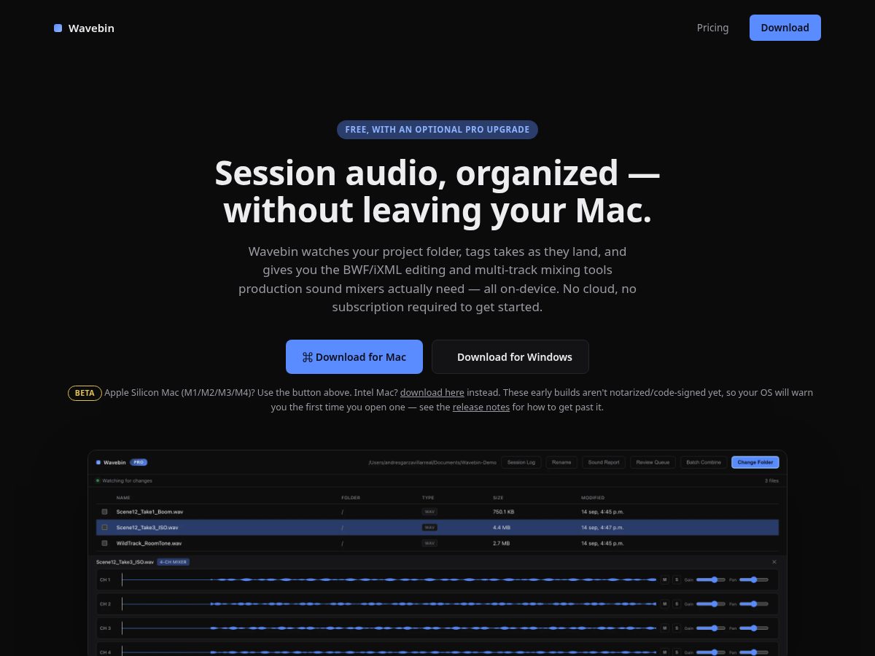Adjust the CH 2 Gain slider
Screen dimensions: 875x656
[x=711, y=604]
